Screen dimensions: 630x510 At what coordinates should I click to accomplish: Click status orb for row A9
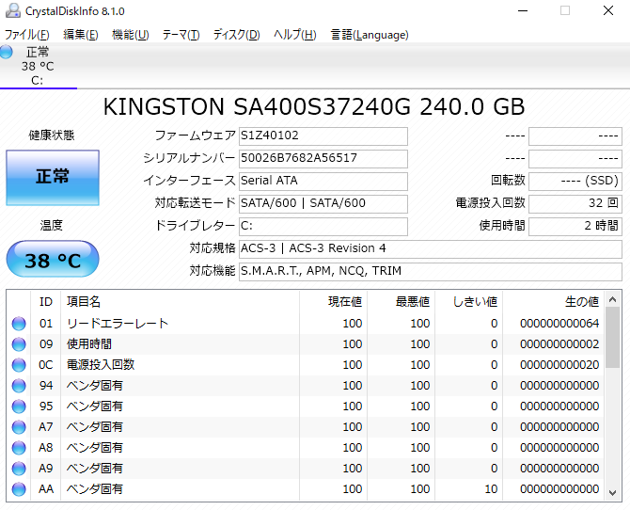[19, 469]
